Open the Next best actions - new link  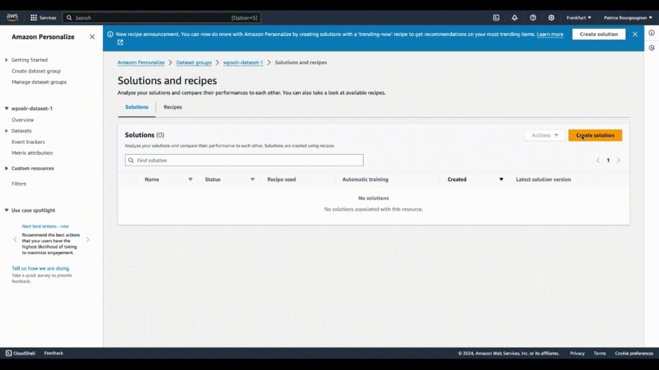45,226
